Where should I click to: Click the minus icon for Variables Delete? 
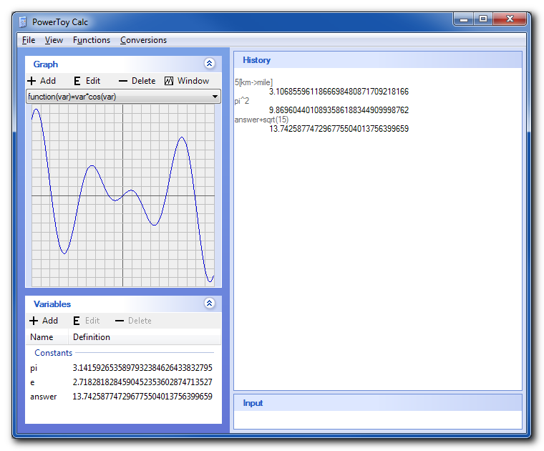coord(120,321)
